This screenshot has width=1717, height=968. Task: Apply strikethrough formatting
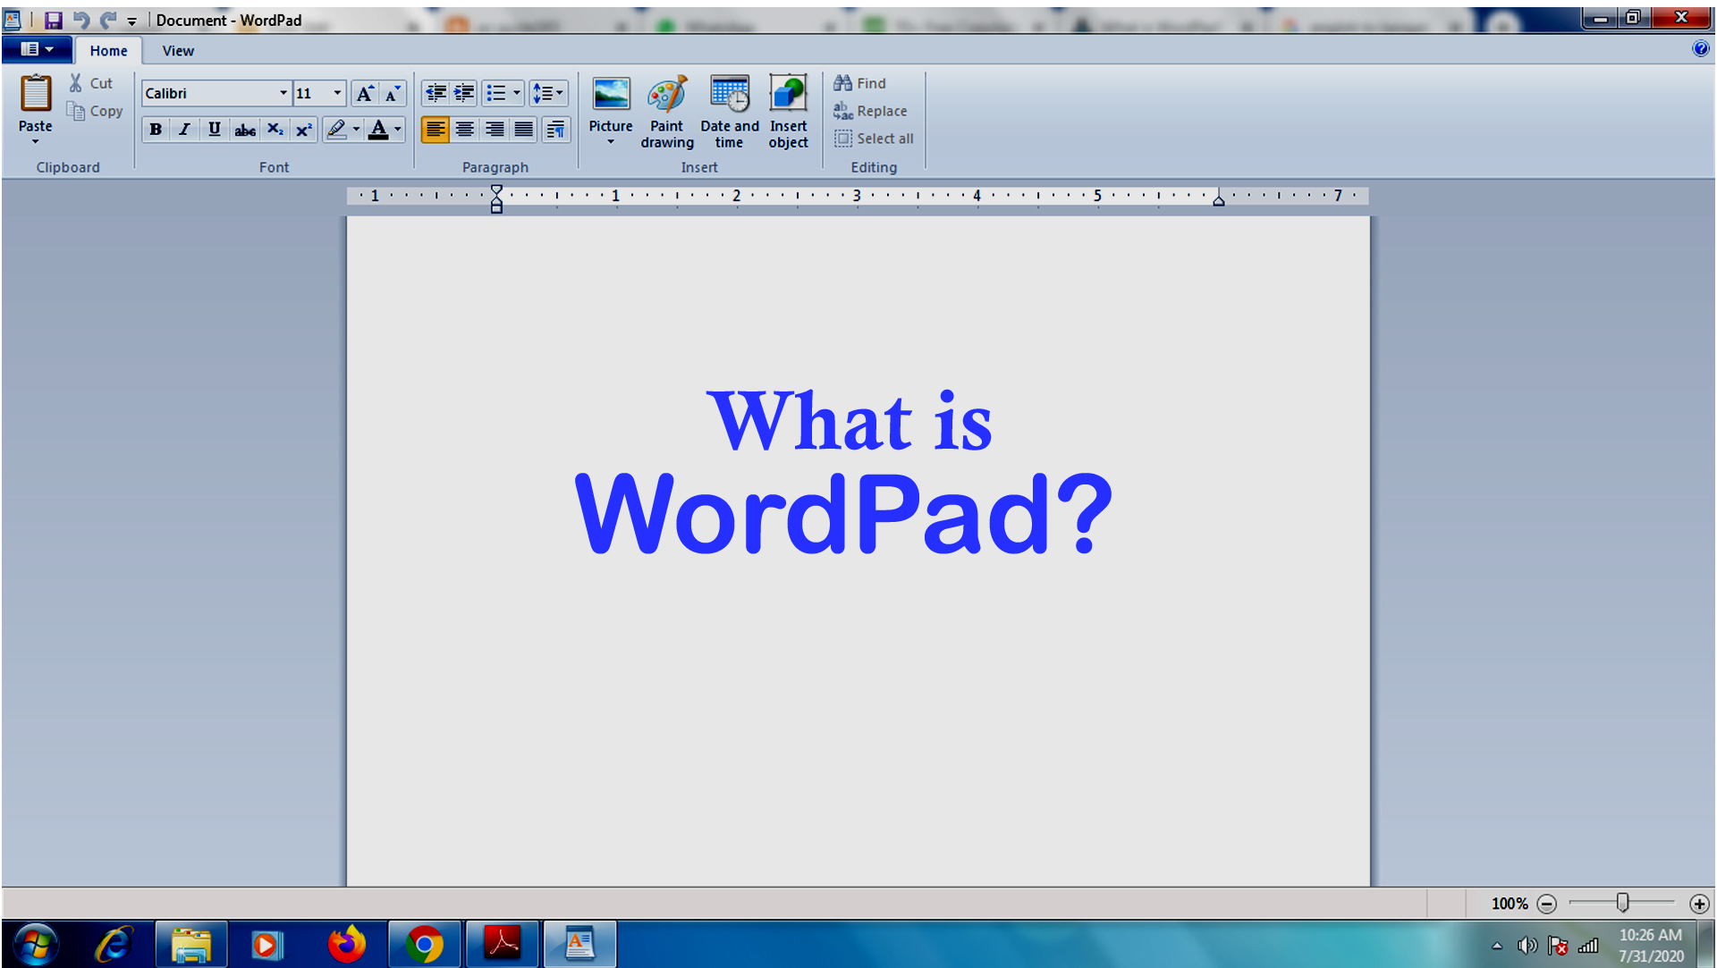click(244, 130)
